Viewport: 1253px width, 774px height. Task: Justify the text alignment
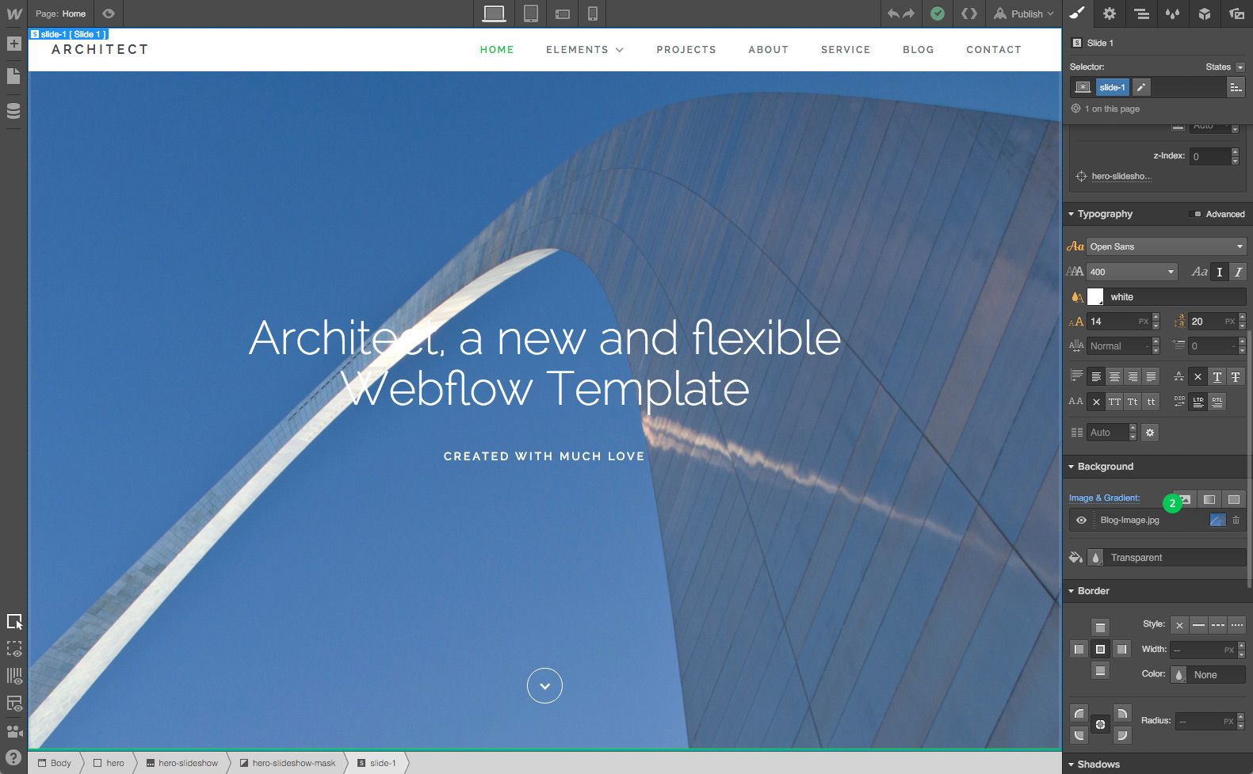pyautogui.click(x=1151, y=377)
